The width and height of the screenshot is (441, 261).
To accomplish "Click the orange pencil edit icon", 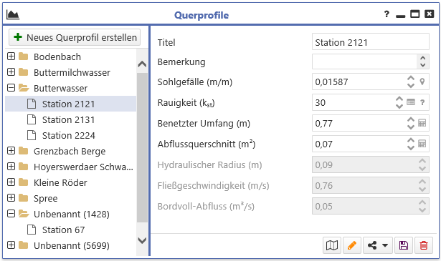I will coord(352,245).
